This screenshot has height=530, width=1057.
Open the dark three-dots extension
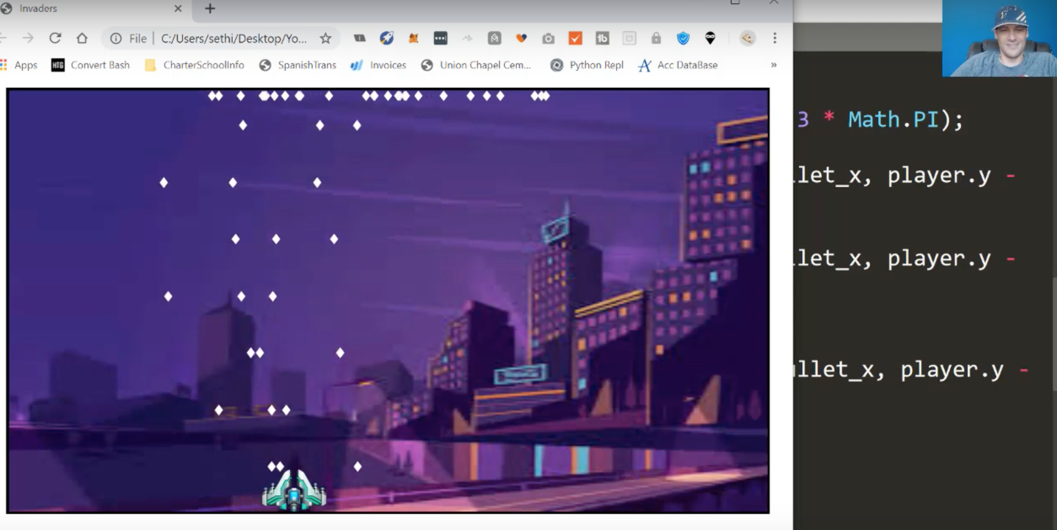point(440,38)
